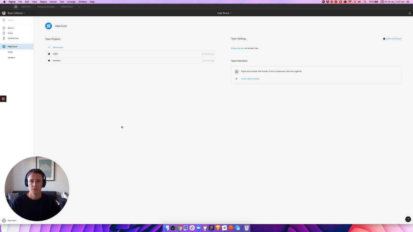
Task: Open the Trash in the Dock
Action: coord(247,228)
